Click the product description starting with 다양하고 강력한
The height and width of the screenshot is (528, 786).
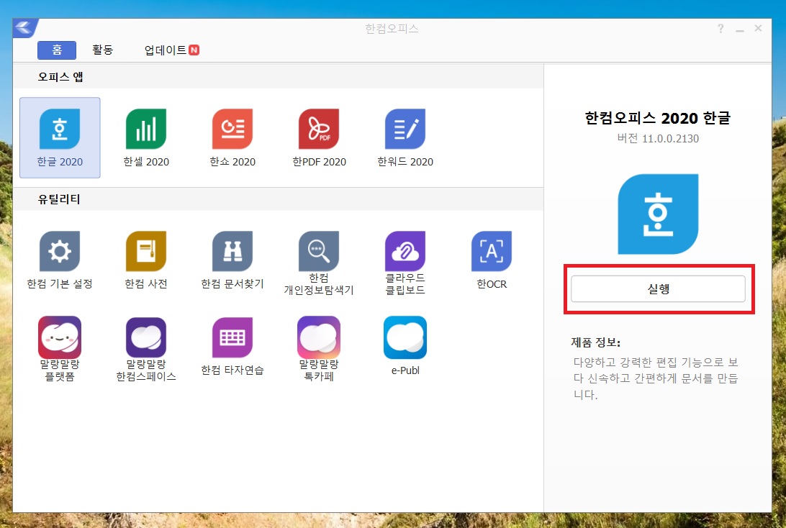point(656,378)
